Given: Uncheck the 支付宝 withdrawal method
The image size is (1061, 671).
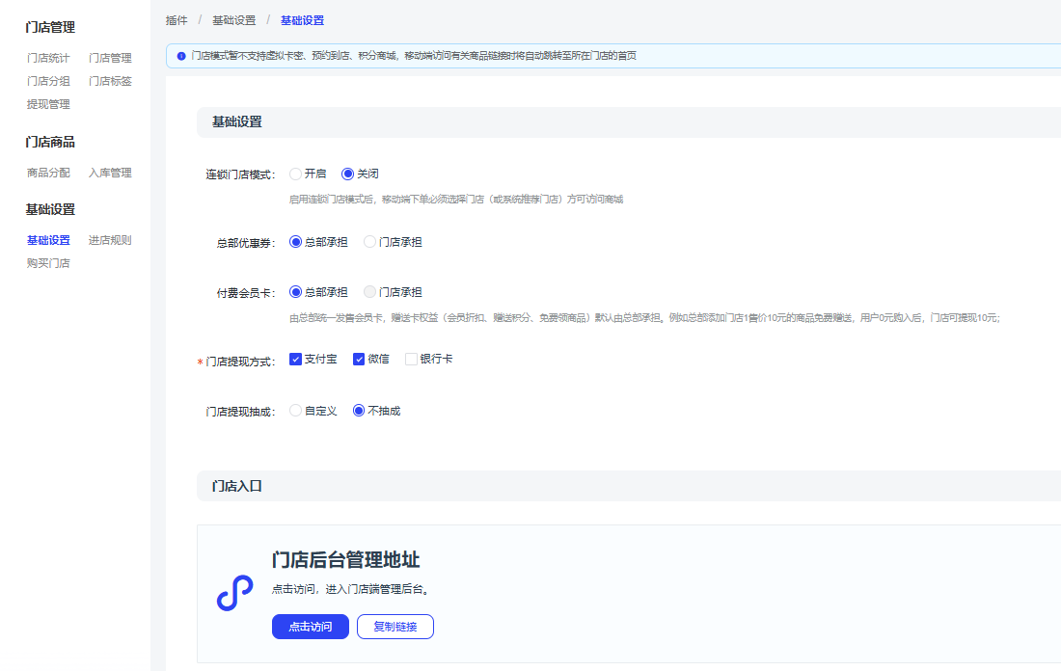Looking at the screenshot, I should (x=296, y=360).
